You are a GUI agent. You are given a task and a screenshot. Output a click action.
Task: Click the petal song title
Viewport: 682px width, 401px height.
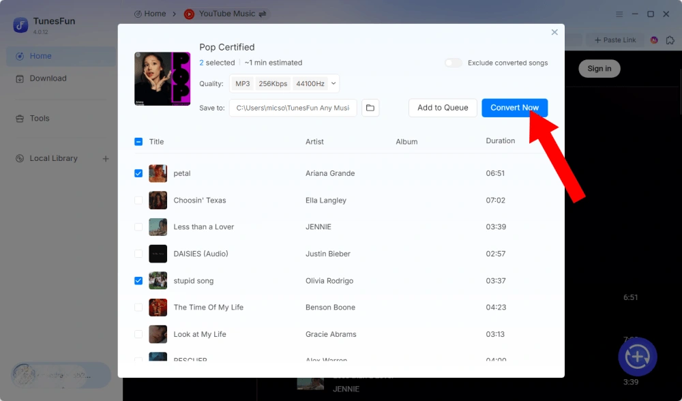tap(182, 173)
